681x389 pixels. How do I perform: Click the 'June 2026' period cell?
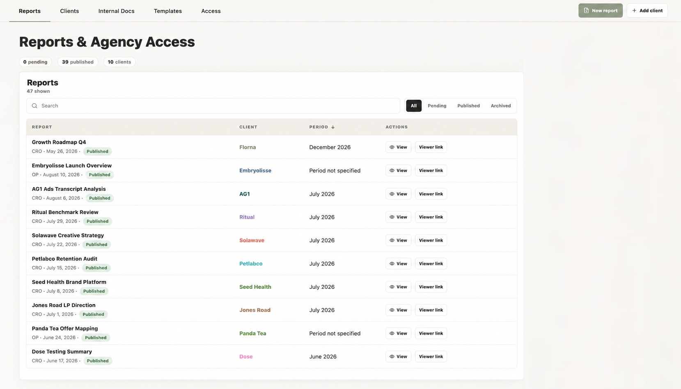click(323, 357)
